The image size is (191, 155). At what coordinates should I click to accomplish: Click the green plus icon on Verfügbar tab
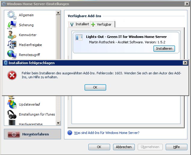pyautogui.click(x=93, y=24)
